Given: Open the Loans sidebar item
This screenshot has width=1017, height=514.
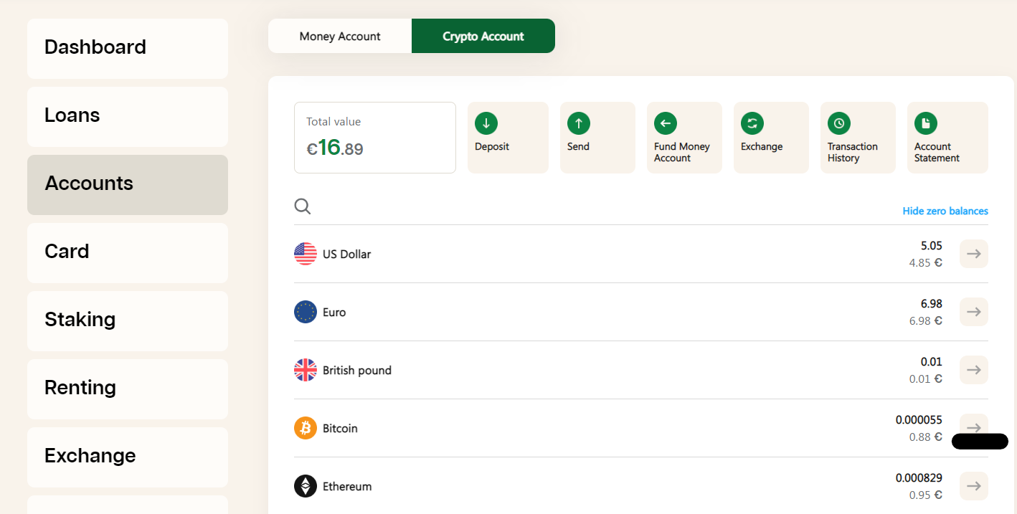Looking at the screenshot, I should pyautogui.click(x=128, y=116).
